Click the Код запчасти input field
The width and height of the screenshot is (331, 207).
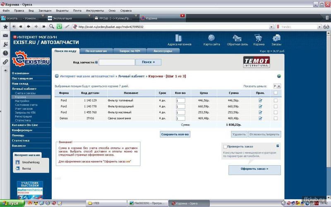[117, 62]
